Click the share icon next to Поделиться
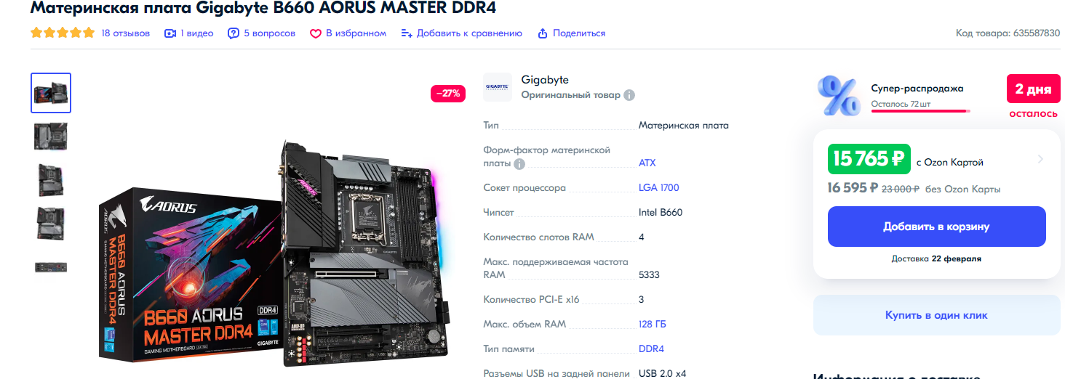1065x379 pixels. click(542, 33)
